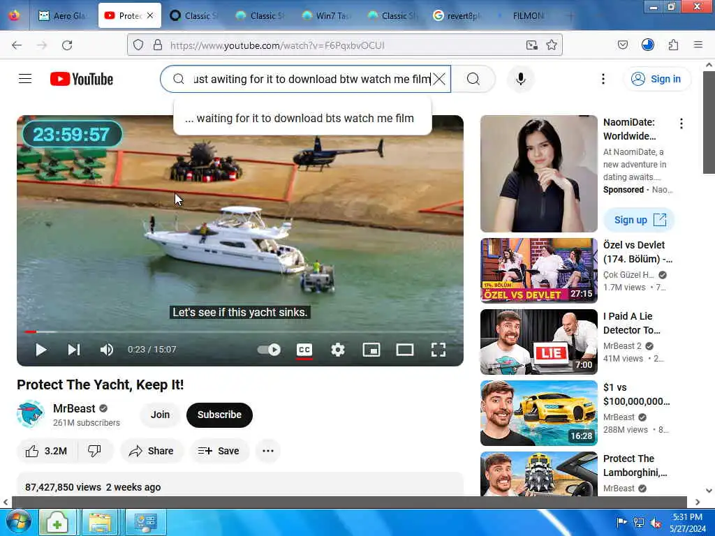The height and width of the screenshot is (536, 715).
Task: Click inside the YouTube search input
Action: [311, 79]
